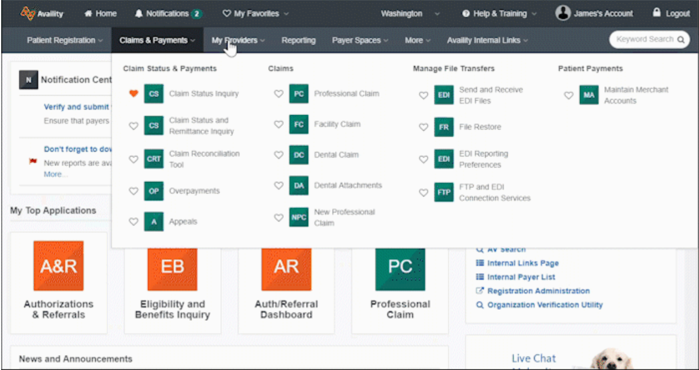Image resolution: width=699 pixels, height=370 pixels.
Task: Click the More... notification link
Action: click(56, 174)
